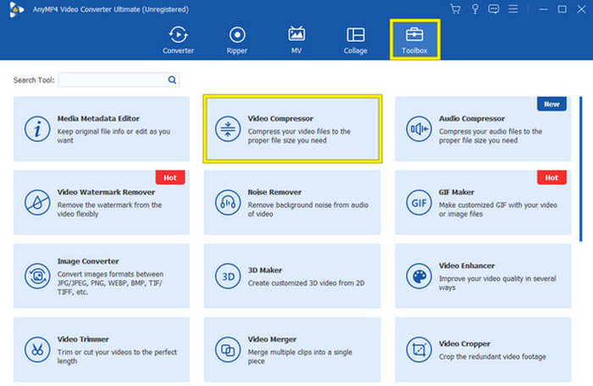Click 'Improve your video quality in several' text

point(497,278)
